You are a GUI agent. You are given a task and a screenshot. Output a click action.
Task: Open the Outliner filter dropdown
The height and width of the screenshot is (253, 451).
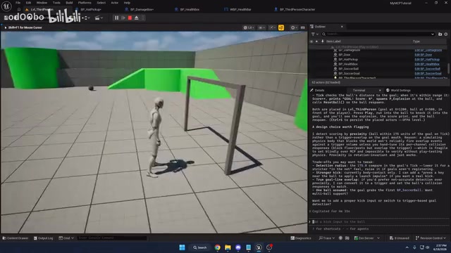pos(315,34)
